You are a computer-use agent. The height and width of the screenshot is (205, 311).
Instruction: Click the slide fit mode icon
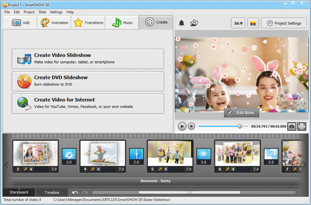[253, 23]
